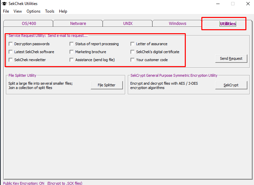Click Public Key Encryption: ON status text
The width and height of the screenshot is (254, 185).
point(24,183)
